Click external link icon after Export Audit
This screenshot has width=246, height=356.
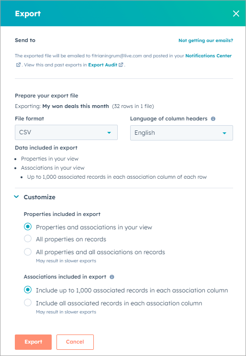[121, 65]
